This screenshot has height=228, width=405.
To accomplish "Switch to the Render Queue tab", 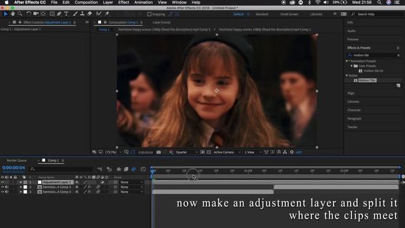I will [16, 160].
